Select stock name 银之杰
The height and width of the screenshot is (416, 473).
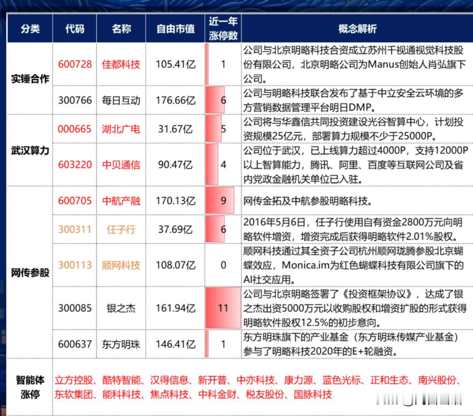pos(121,308)
